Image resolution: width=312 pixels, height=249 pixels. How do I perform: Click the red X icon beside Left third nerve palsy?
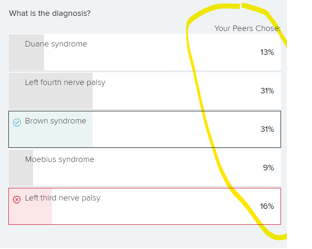coord(17,200)
